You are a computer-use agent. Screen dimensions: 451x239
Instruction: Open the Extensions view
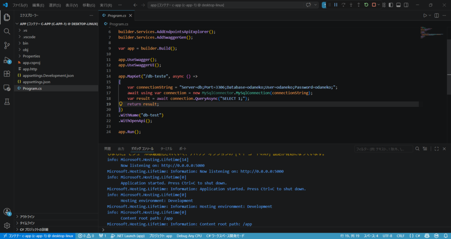(7, 74)
